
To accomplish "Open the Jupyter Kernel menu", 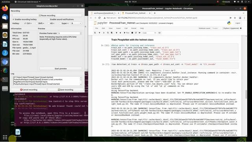I will tap(134, 28).
